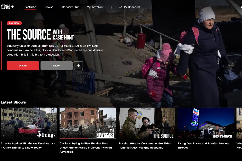Screen dimensions: 242x161
Task: Click the red Watch button
Action: click(23, 66)
